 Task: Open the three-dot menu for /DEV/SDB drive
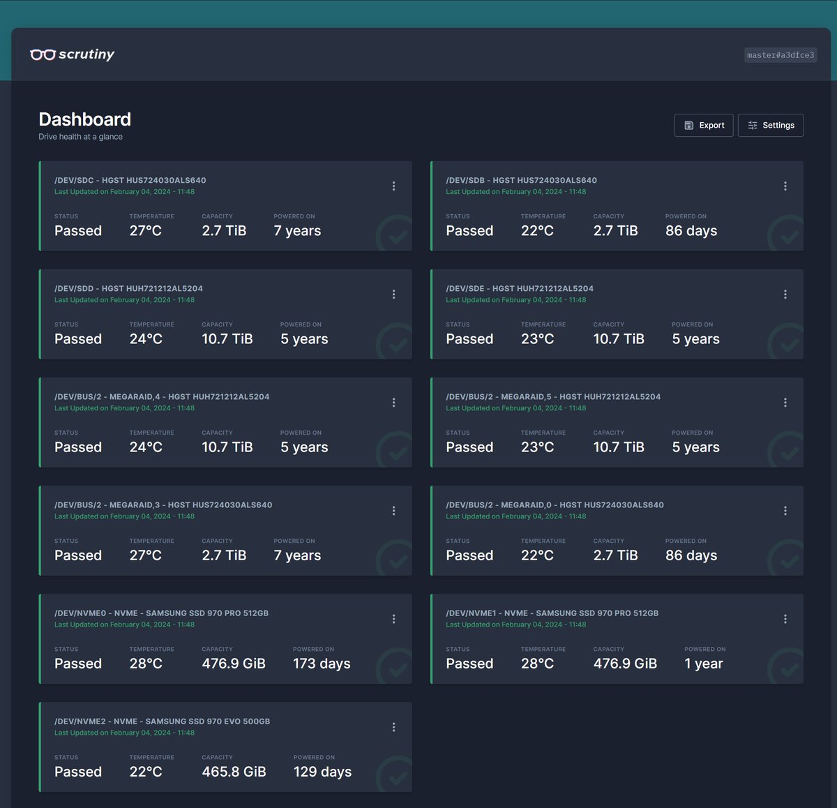click(785, 186)
